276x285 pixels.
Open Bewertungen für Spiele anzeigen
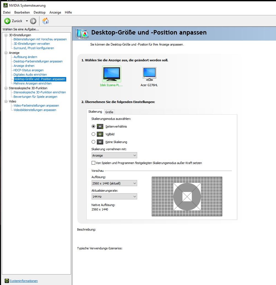click(x=35, y=97)
